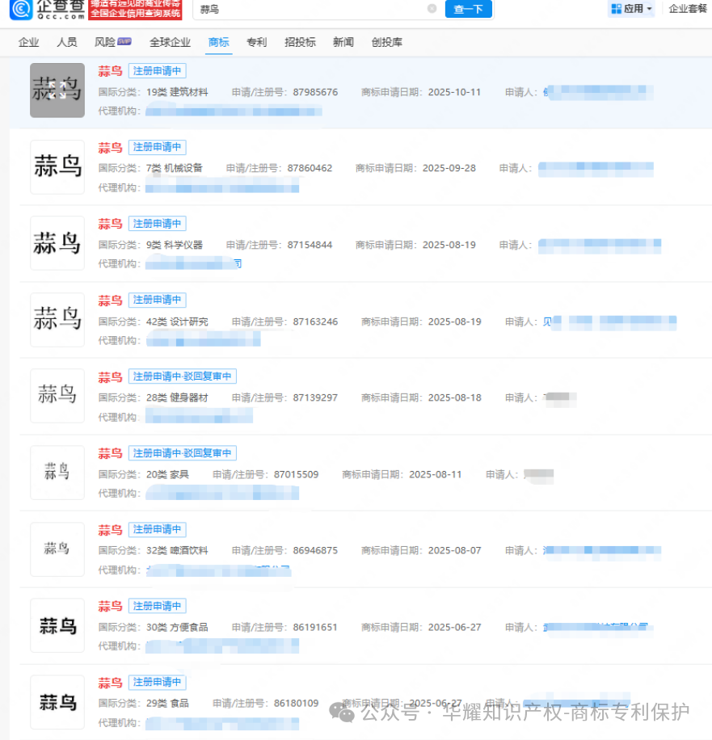Open 蒜鸟 title link of 86946875 entry

[110, 529]
